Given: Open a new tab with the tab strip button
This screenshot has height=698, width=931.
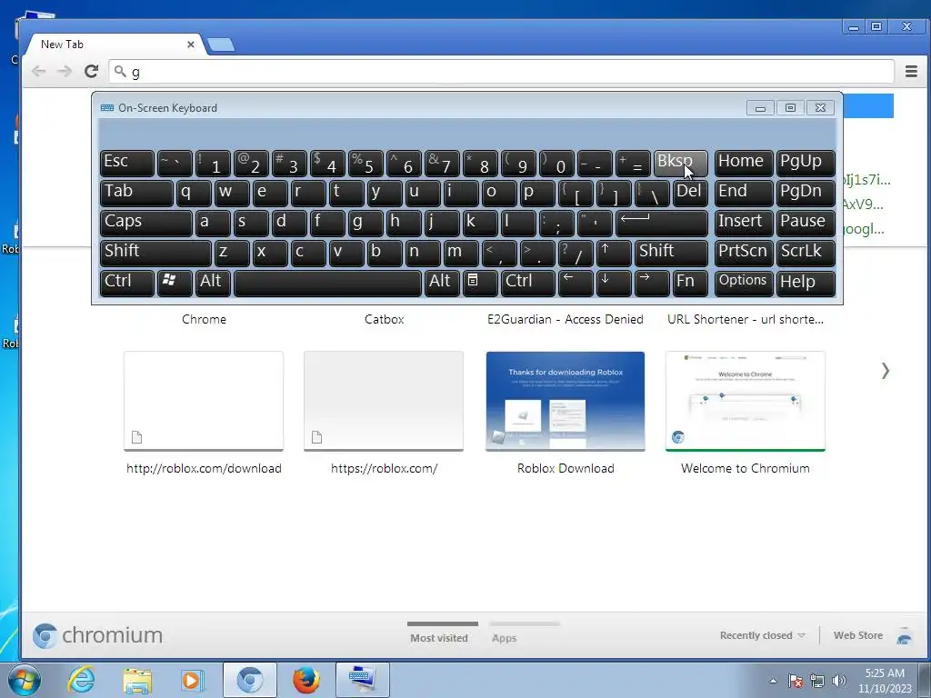Looking at the screenshot, I should [221, 45].
